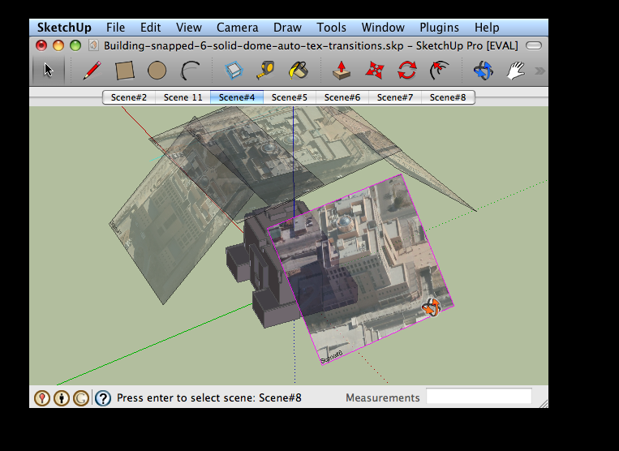This screenshot has height=451, width=619.
Task: Choose the Rectangle drawing tool
Action: tap(124, 71)
